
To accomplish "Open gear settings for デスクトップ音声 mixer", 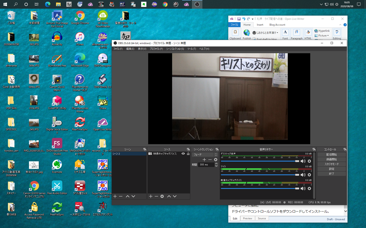I will [x=309, y=161].
